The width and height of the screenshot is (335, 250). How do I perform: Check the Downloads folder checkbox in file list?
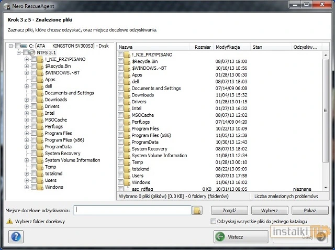pos(121,95)
